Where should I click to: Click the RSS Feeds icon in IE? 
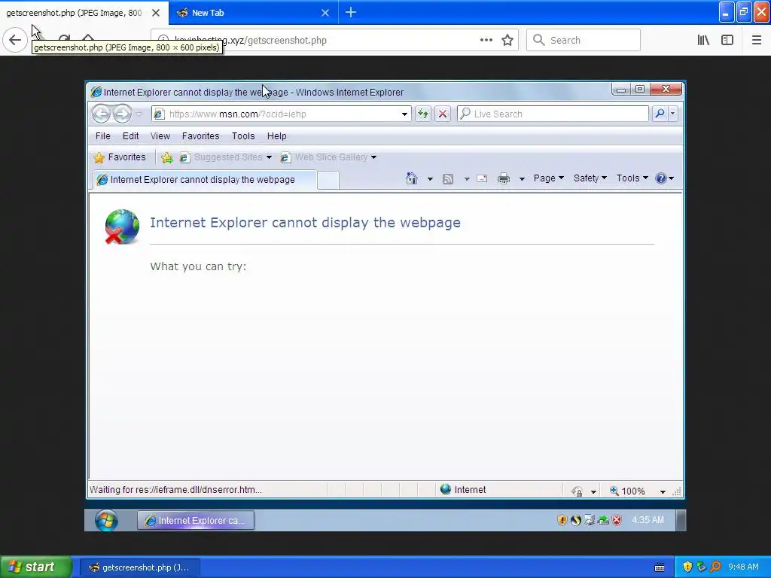447,179
